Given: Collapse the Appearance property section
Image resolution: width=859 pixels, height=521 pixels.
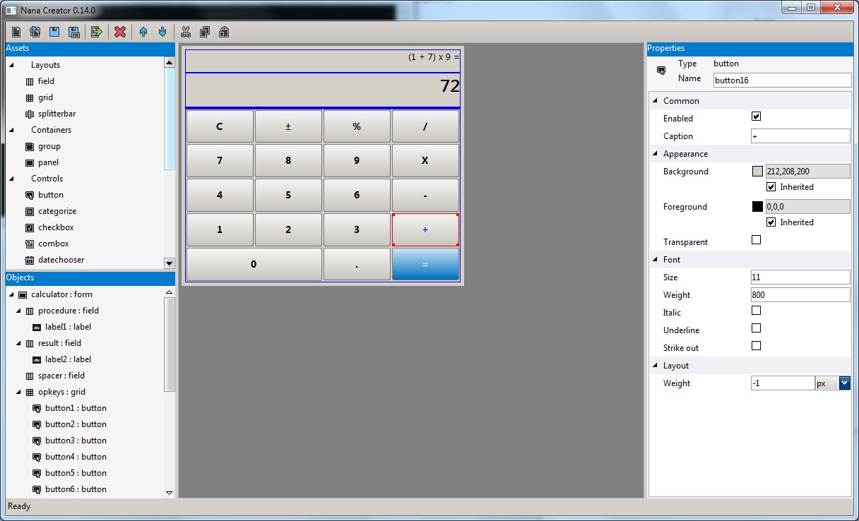Looking at the screenshot, I should 655,154.
